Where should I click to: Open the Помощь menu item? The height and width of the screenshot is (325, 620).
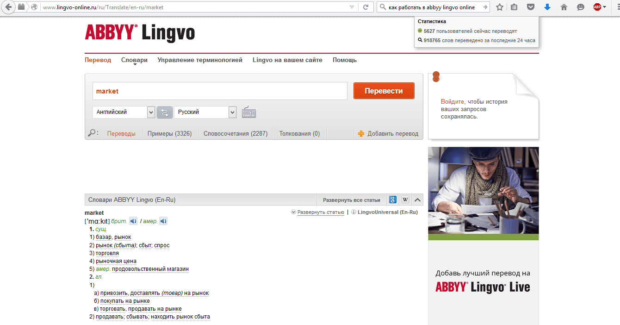345,60
